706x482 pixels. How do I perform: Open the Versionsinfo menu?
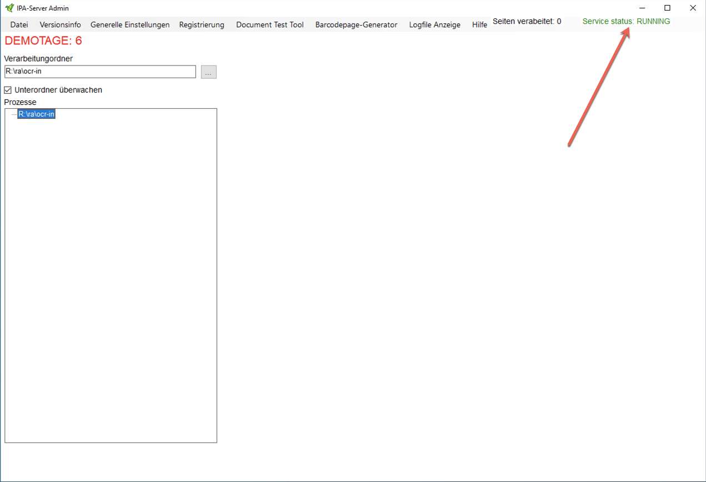(60, 24)
